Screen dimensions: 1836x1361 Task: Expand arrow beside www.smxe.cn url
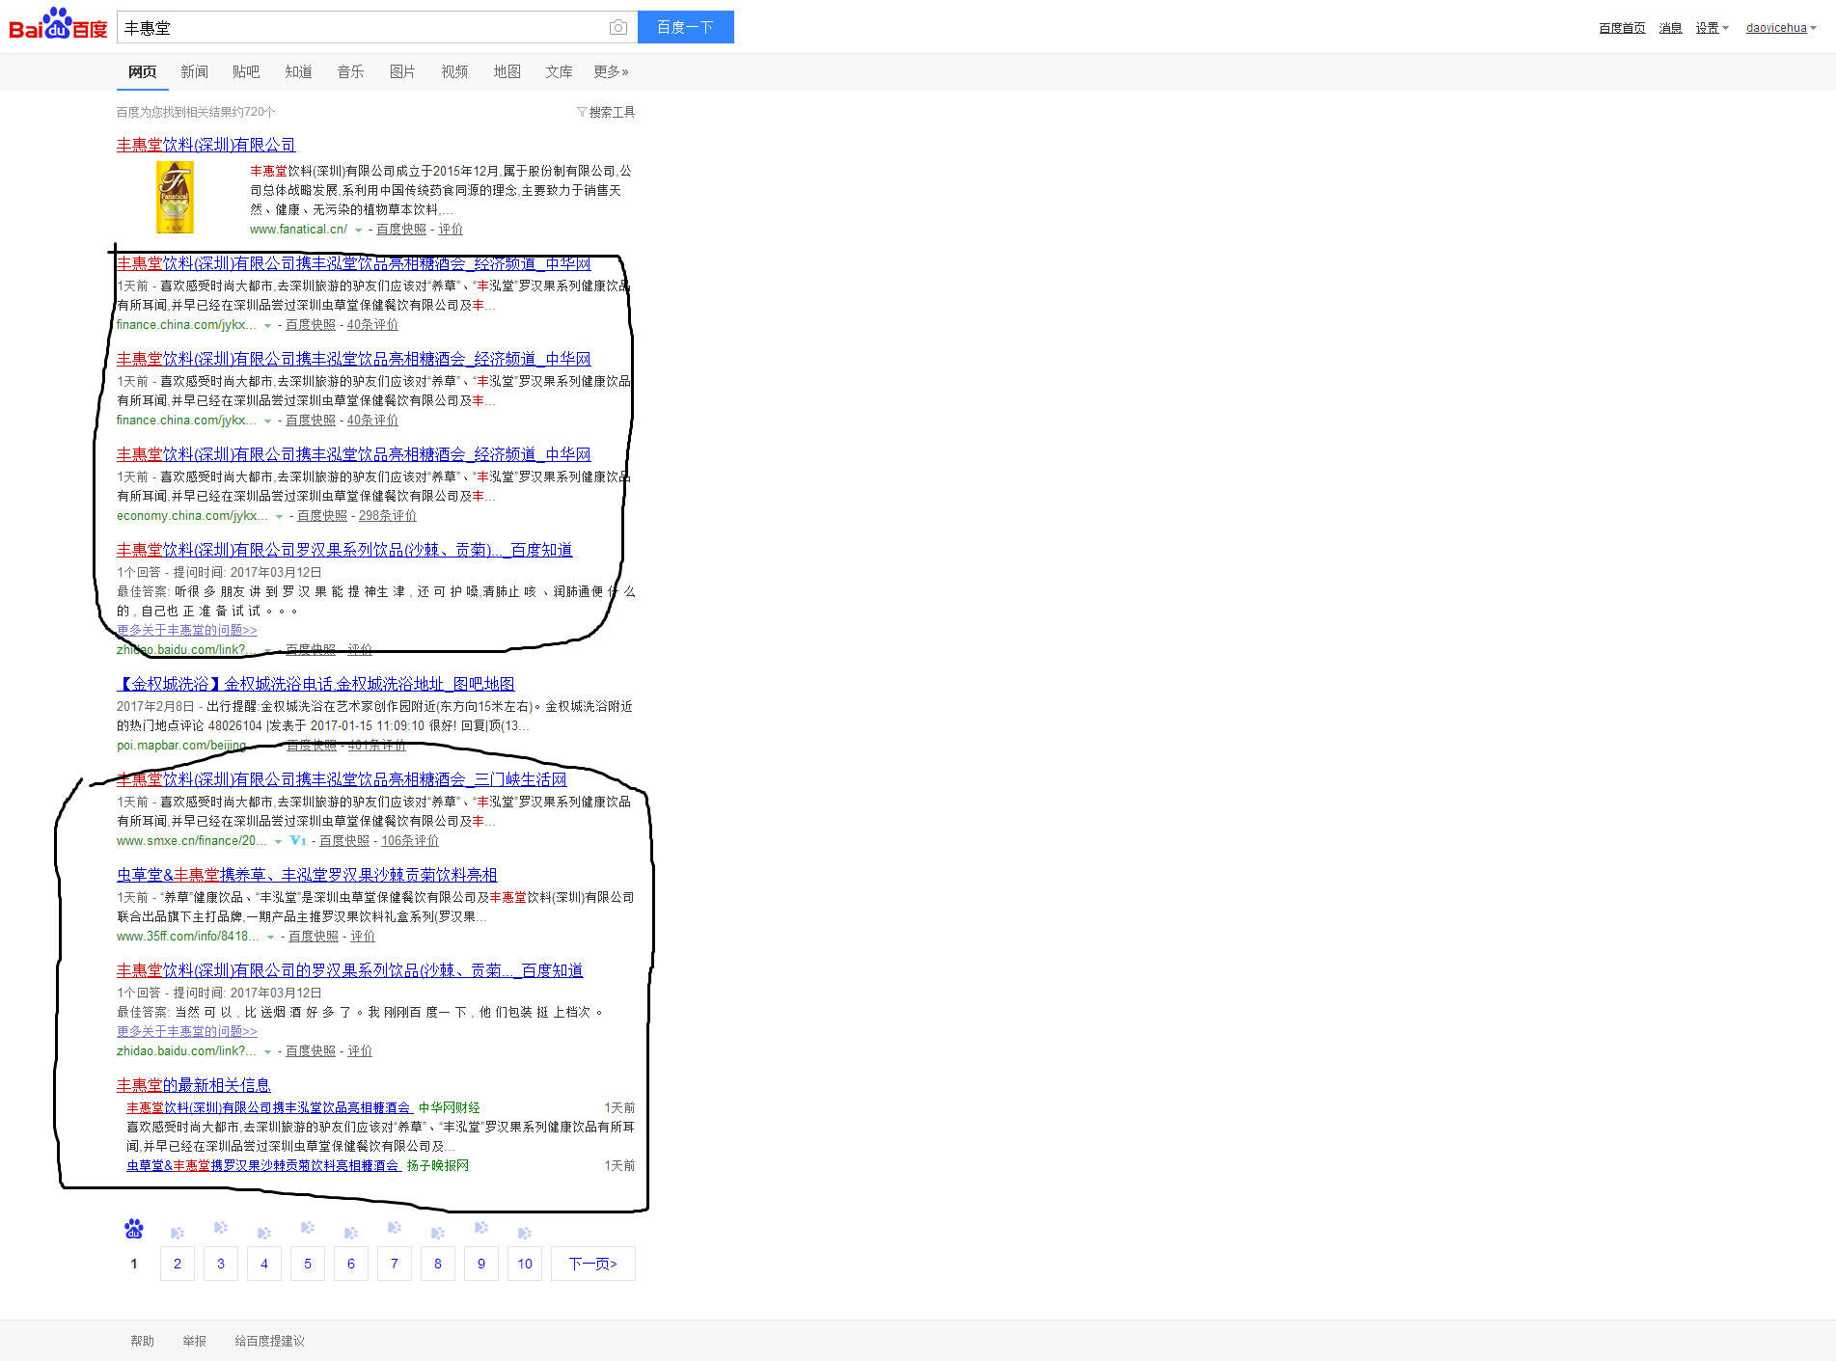(x=278, y=841)
